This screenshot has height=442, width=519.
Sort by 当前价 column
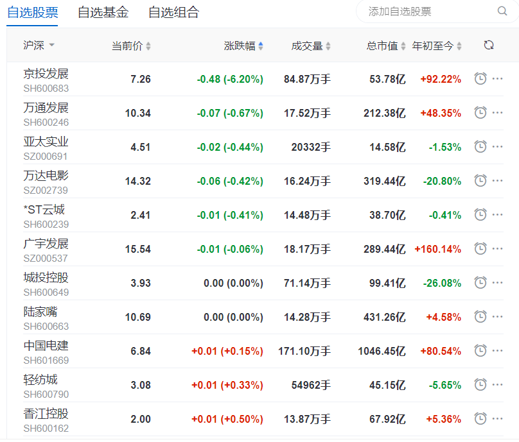tap(131, 46)
